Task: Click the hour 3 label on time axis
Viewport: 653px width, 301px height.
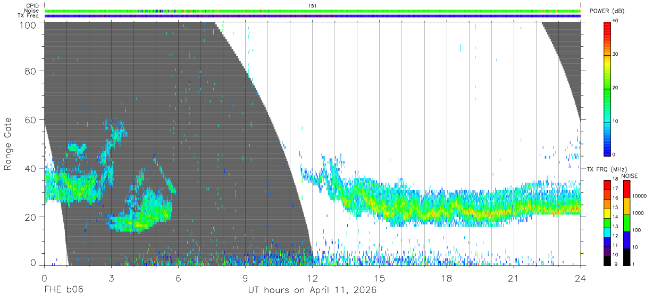Action: pos(112,278)
